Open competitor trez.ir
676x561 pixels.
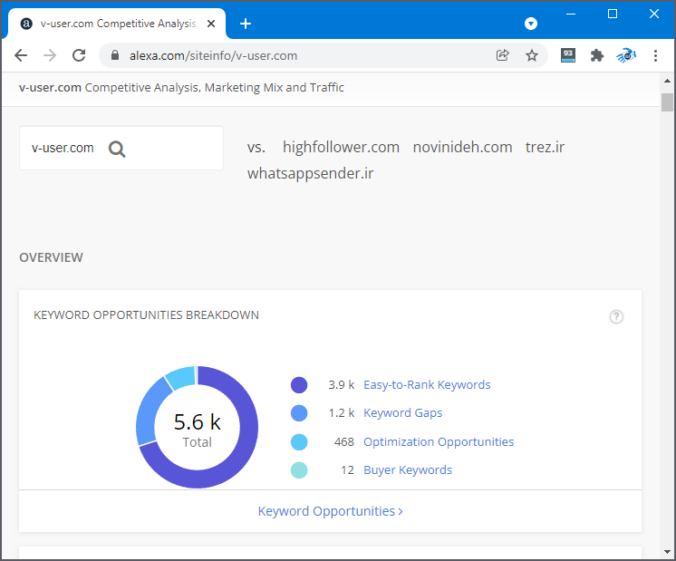point(545,147)
